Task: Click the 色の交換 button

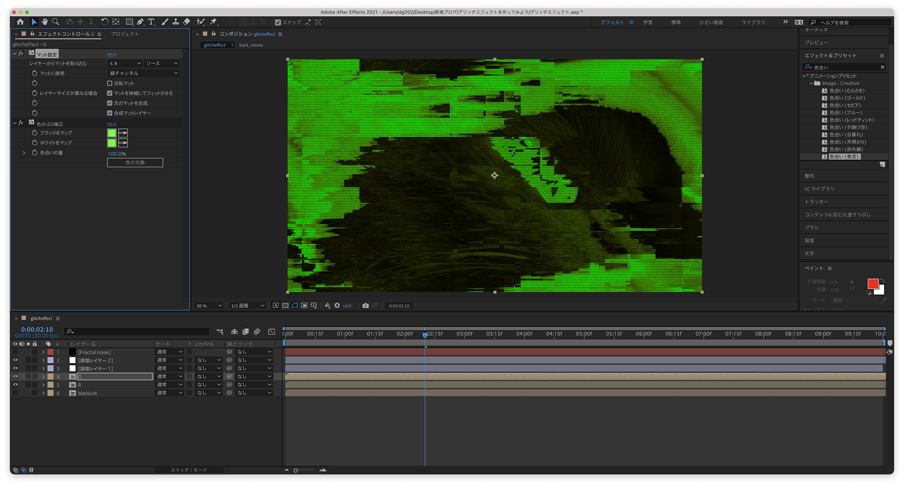Action: click(x=135, y=163)
